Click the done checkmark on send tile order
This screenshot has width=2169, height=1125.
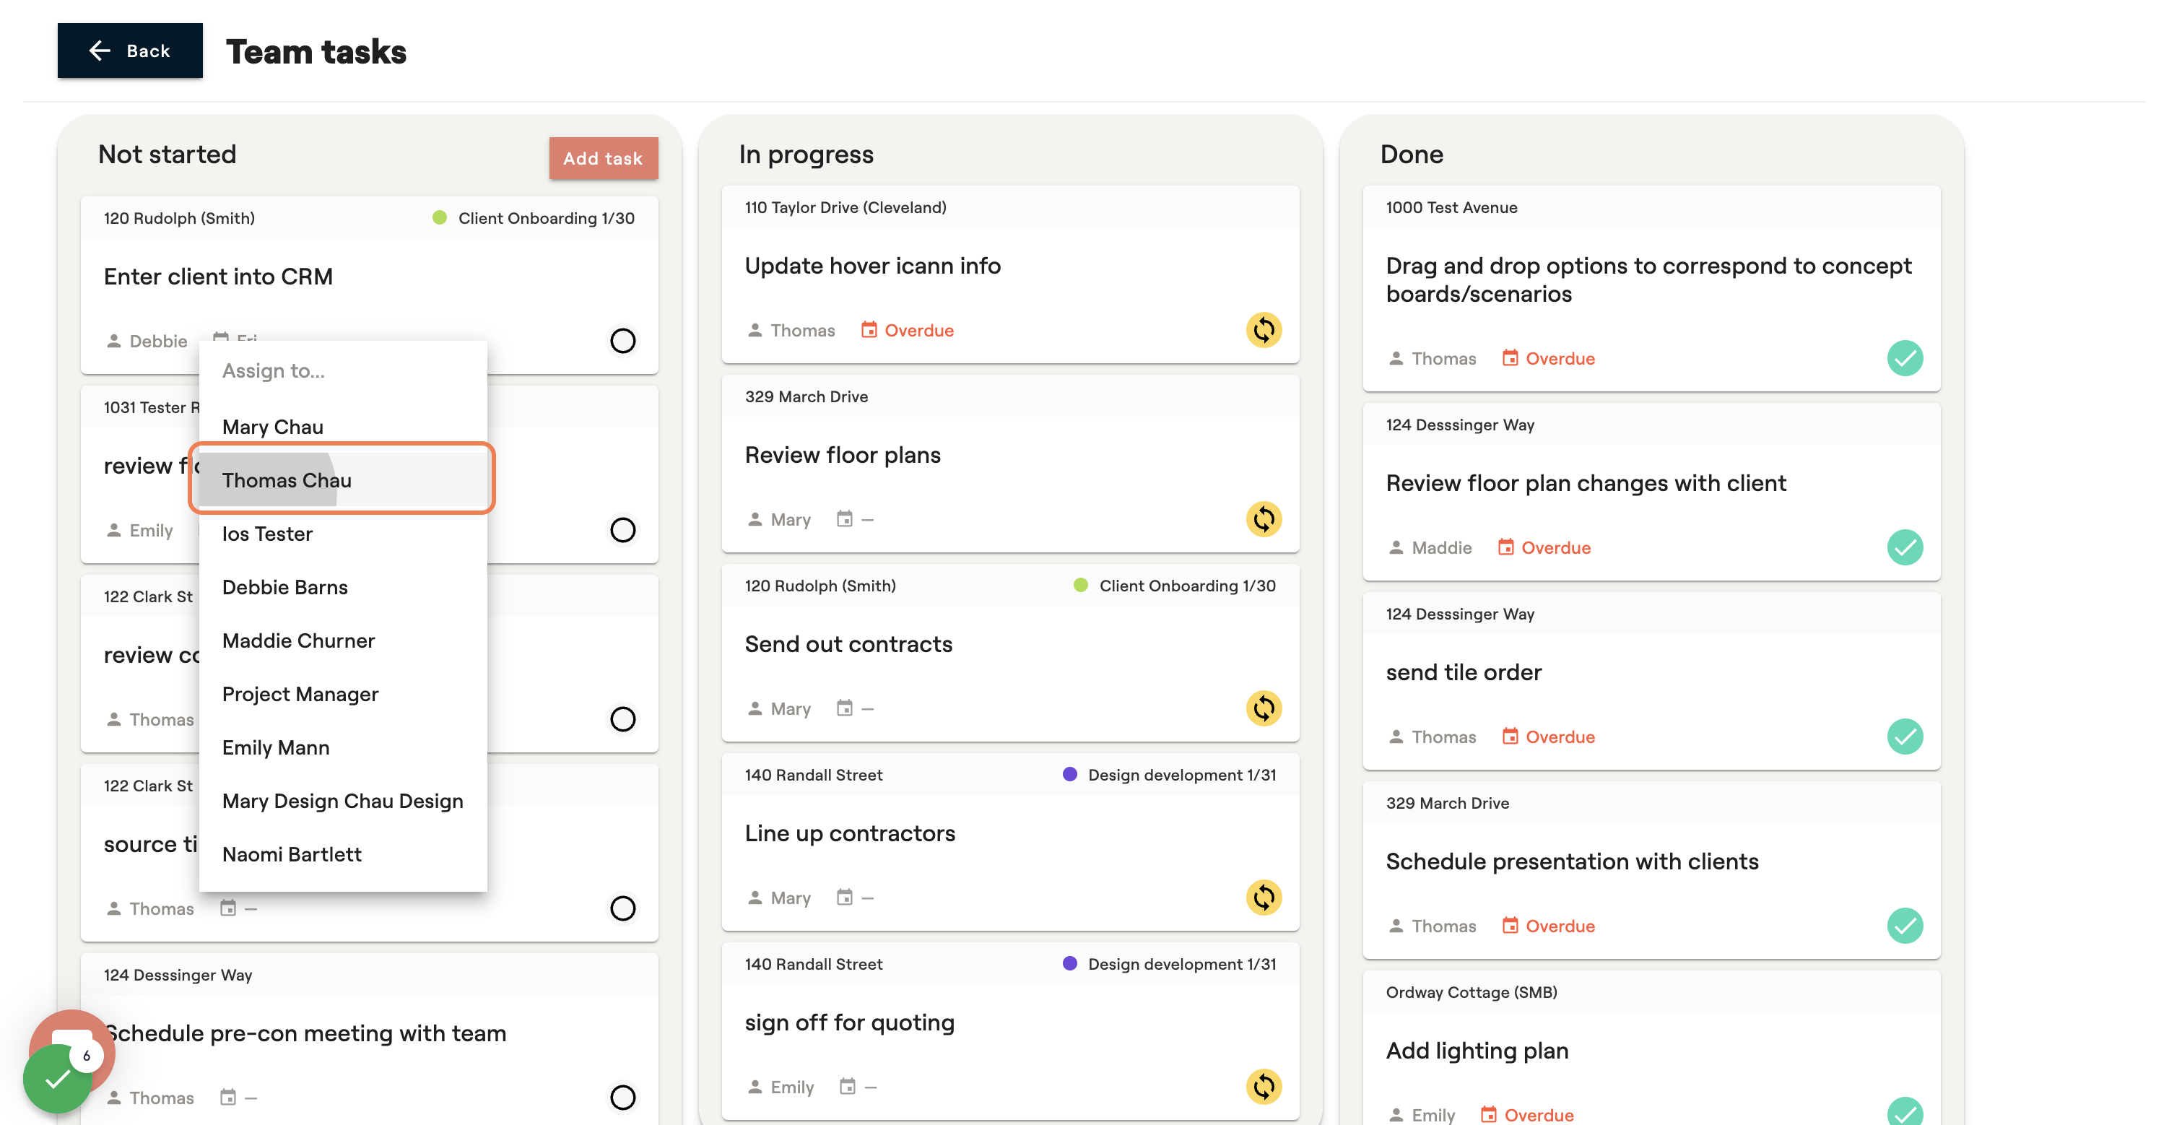pos(1905,737)
